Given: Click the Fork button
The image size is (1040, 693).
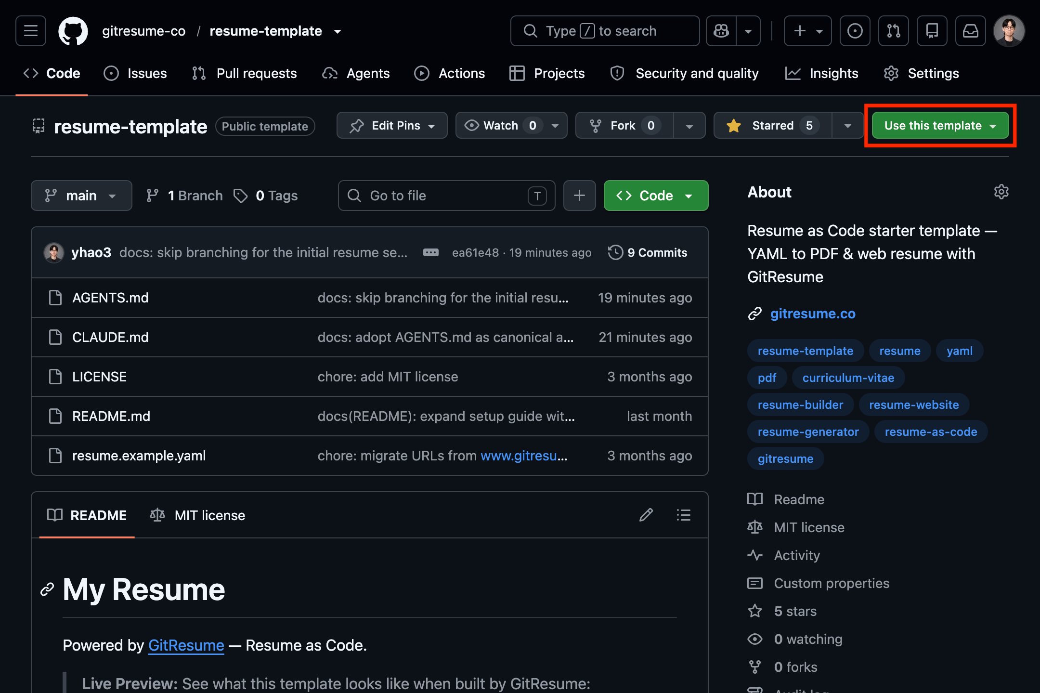Looking at the screenshot, I should pyautogui.click(x=624, y=125).
